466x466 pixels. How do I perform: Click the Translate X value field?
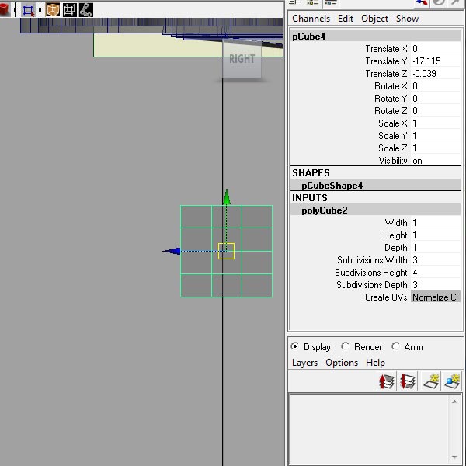[x=436, y=49]
